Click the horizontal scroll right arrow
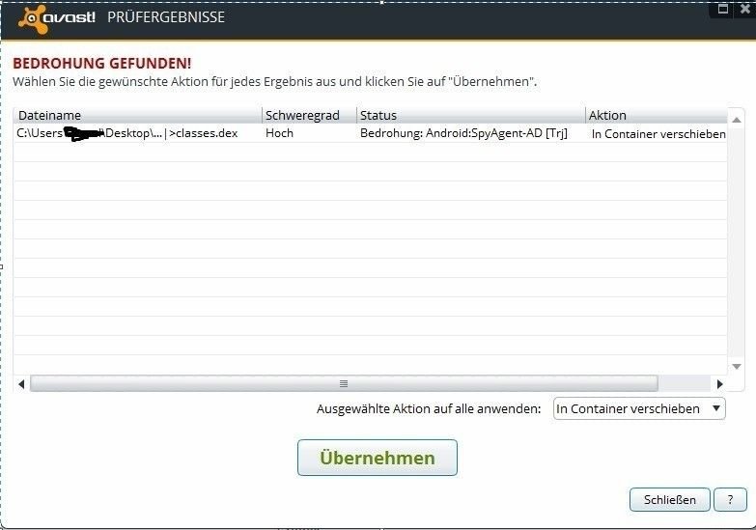The image size is (756, 530). click(x=720, y=384)
